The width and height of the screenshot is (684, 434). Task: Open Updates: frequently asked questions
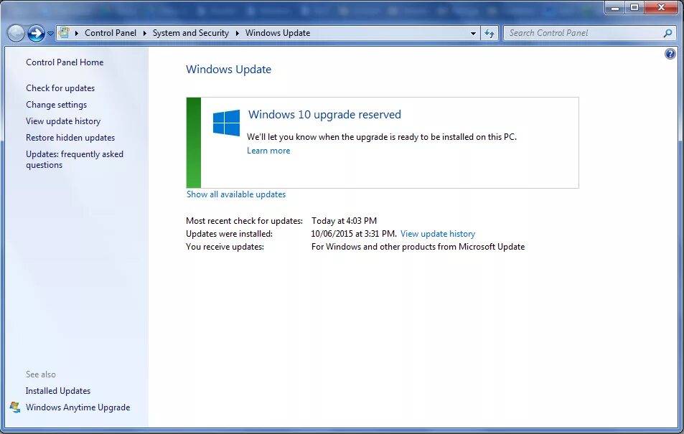[x=75, y=160]
